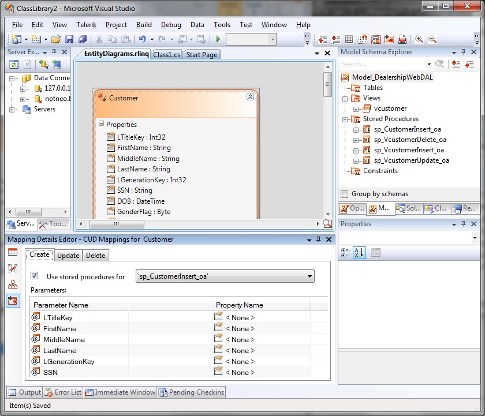Open the sp_CustomerInsert_oa procedure dropdown
This screenshot has height=416, width=485.
[x=310, y=276]
